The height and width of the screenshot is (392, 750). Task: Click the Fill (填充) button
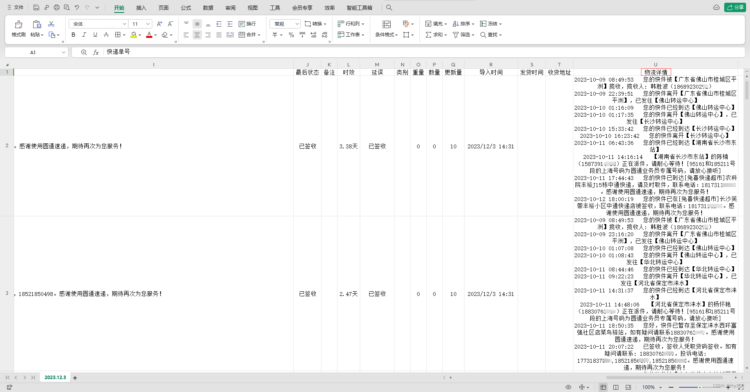[436, 24]
